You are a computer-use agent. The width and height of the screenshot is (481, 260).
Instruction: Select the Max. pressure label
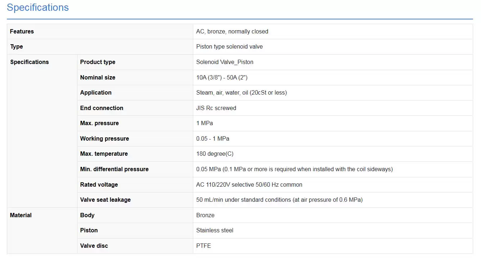[99, 123]
